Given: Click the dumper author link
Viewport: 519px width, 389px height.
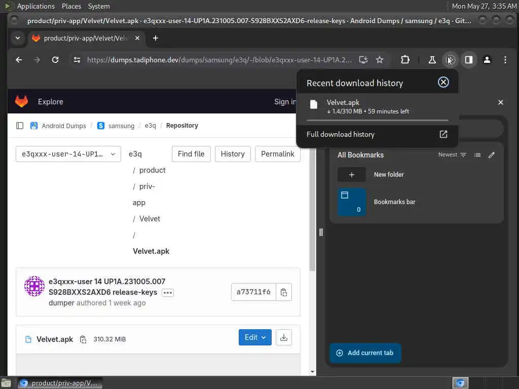Looking at the screenshot, I should point(61,303).
